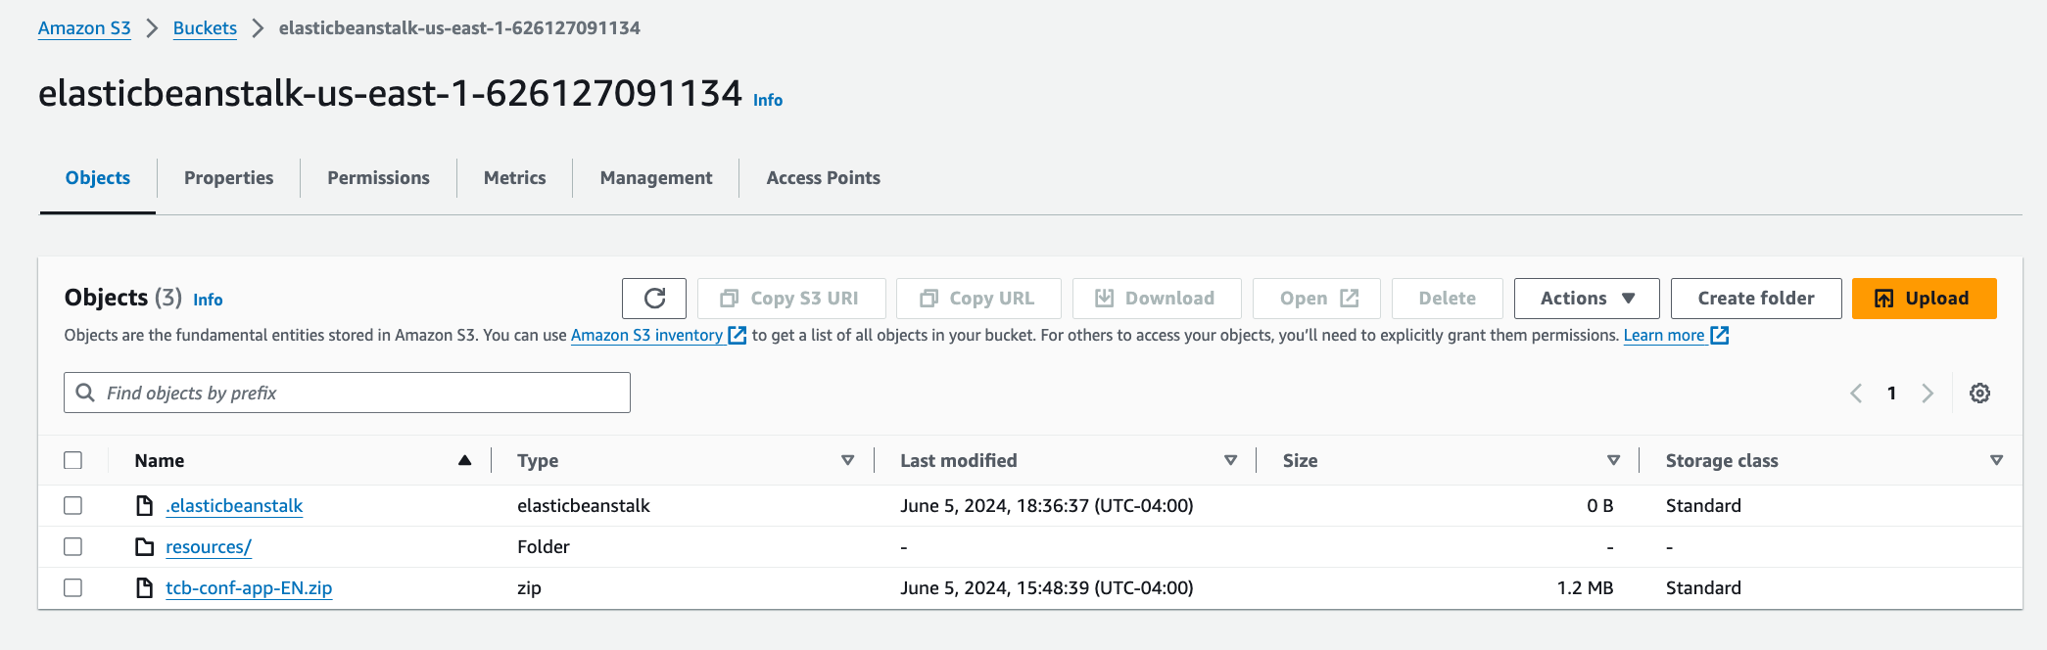This screenshot has height=650, width=2047.
Task: Click the Size column sort arrow
Action: [1613, 460]
